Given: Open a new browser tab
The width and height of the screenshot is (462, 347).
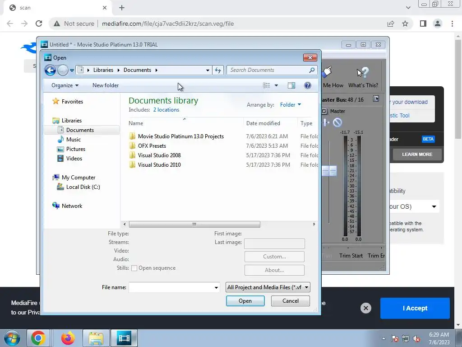Looking at the screenshot, I should coord(122,8).
